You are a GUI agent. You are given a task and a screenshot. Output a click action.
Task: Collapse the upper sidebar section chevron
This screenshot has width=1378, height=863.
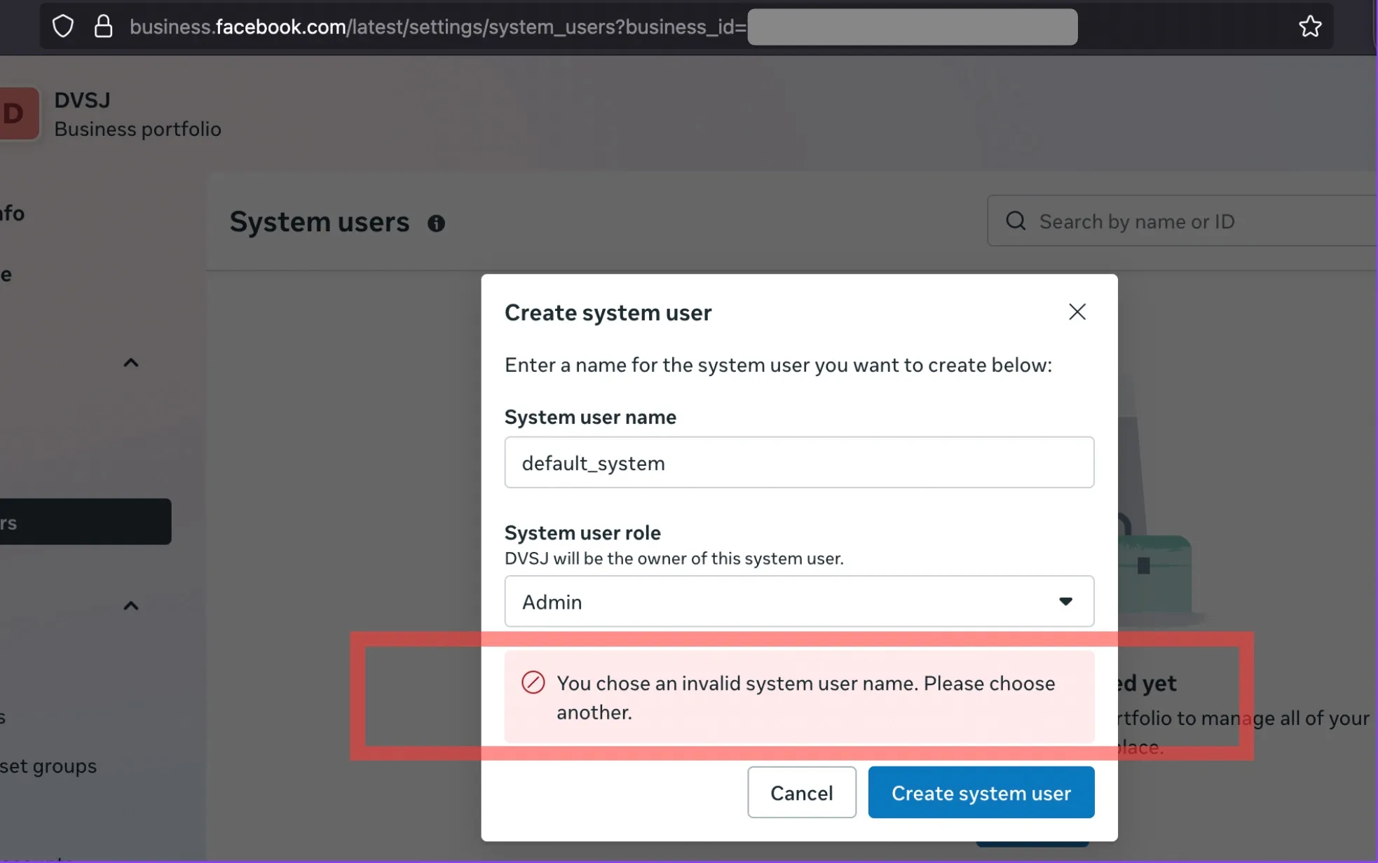click(x=131, y=363)
